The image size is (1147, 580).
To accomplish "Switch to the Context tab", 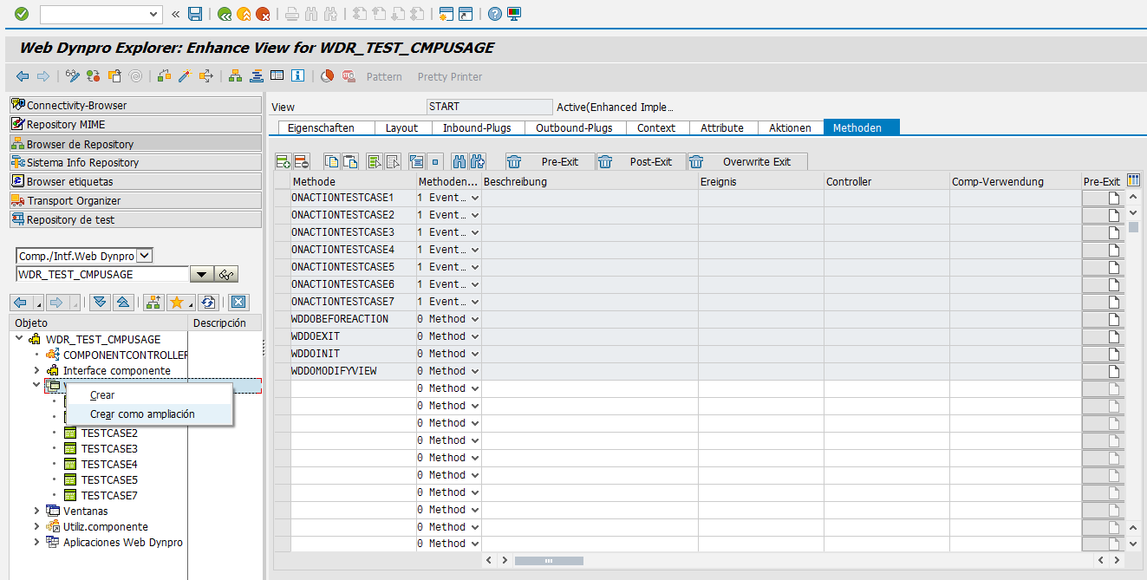I will 656,127.
